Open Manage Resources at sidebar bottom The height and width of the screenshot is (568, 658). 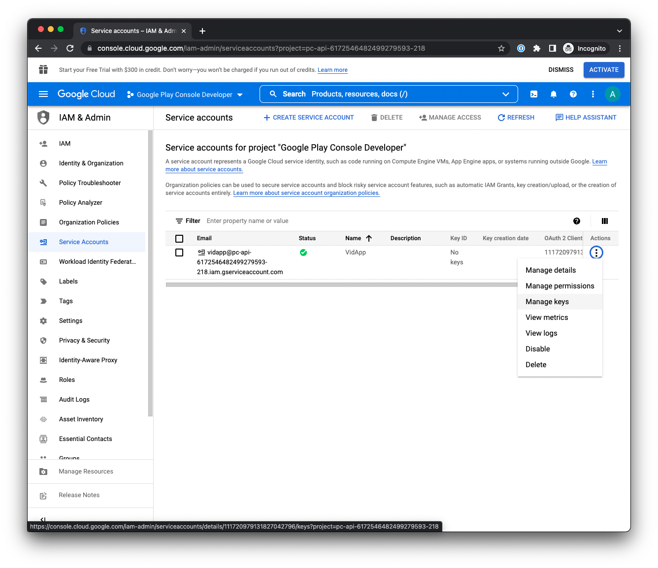point(90,472)
